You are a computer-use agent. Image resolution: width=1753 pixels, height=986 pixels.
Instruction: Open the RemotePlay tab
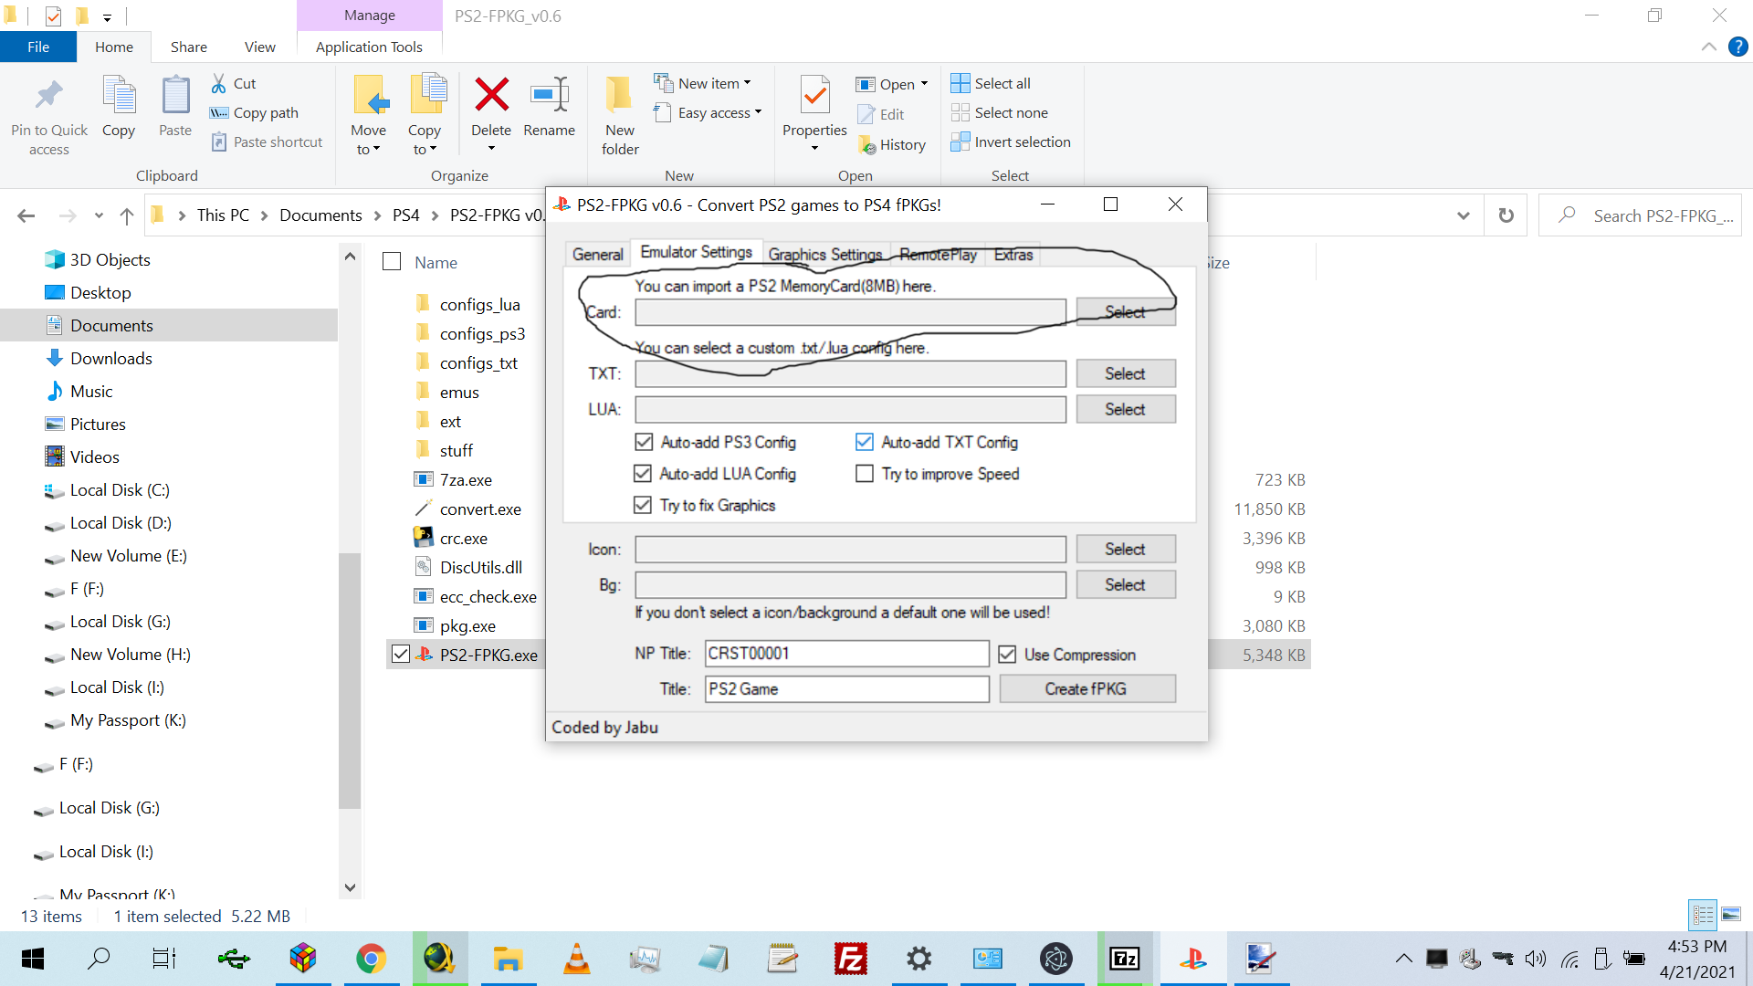coord(938,255)
